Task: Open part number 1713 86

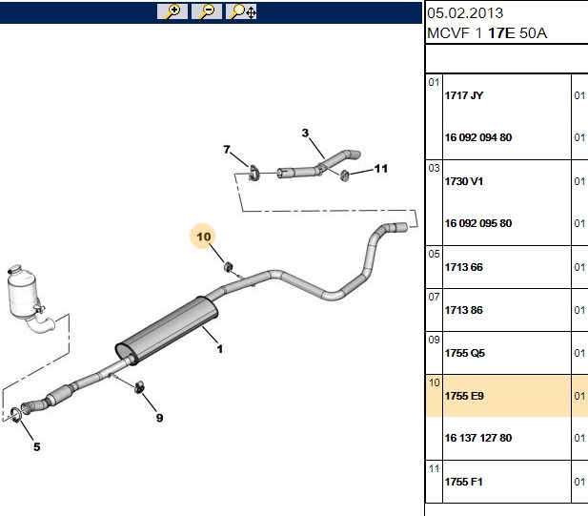Action: (x=464, y=310)
